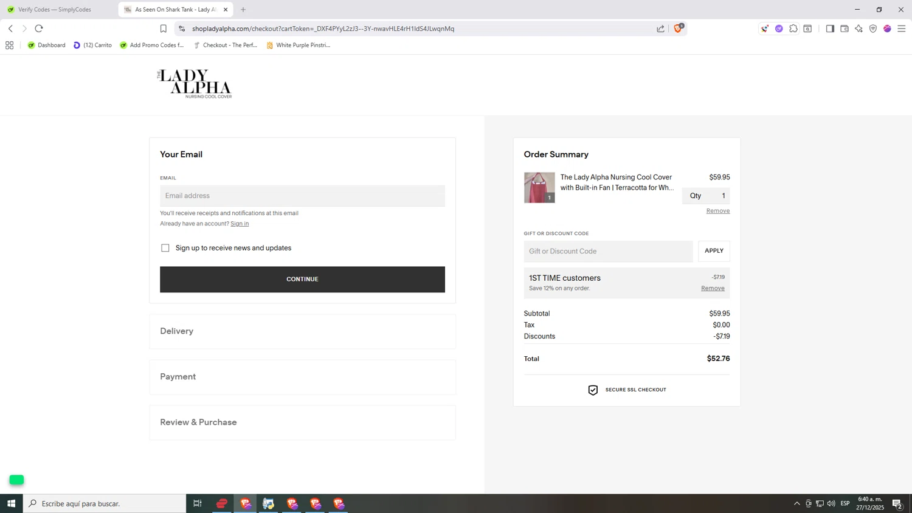This screenshot has width=912, height=513.
Task: Select the As Seen On Shark Tank tab
Action: (176, 10)
